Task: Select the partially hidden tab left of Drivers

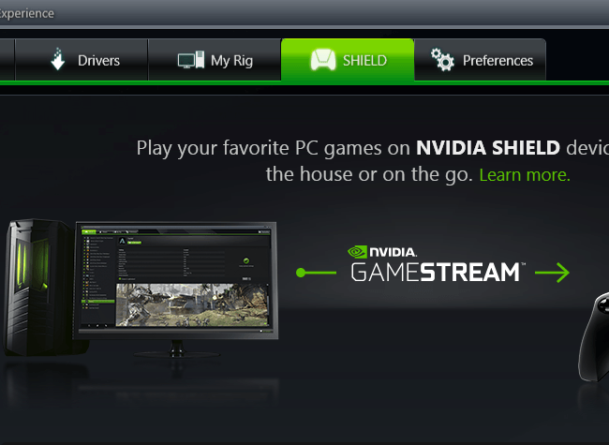Action: (x=7, y=60)
